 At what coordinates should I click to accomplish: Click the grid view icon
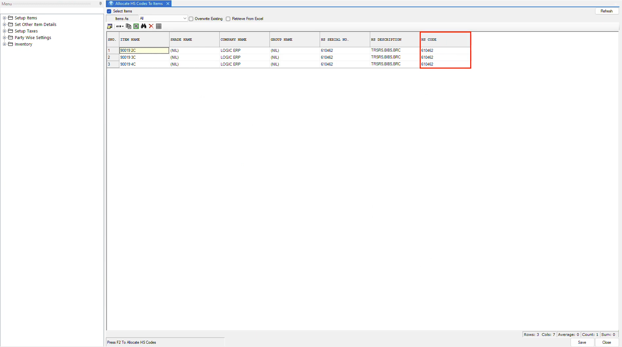(x=159, y=26)
